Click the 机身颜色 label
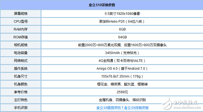This screenshot has width=203, height=112. (x=21, y=84)
